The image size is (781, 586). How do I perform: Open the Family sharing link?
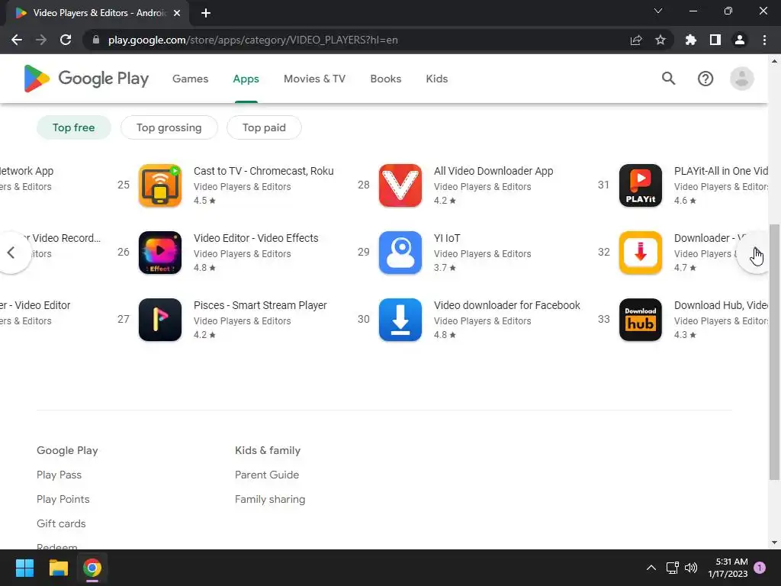(x=270, y=499)
